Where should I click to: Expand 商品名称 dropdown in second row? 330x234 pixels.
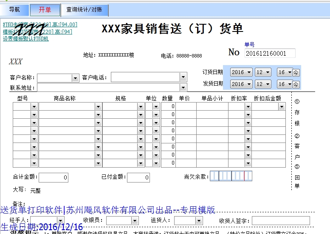tap(98, 115)
